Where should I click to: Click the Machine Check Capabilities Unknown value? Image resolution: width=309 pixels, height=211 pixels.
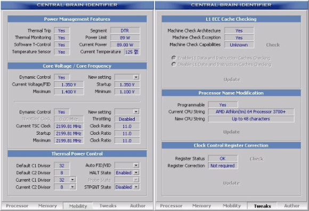[239, 45]
